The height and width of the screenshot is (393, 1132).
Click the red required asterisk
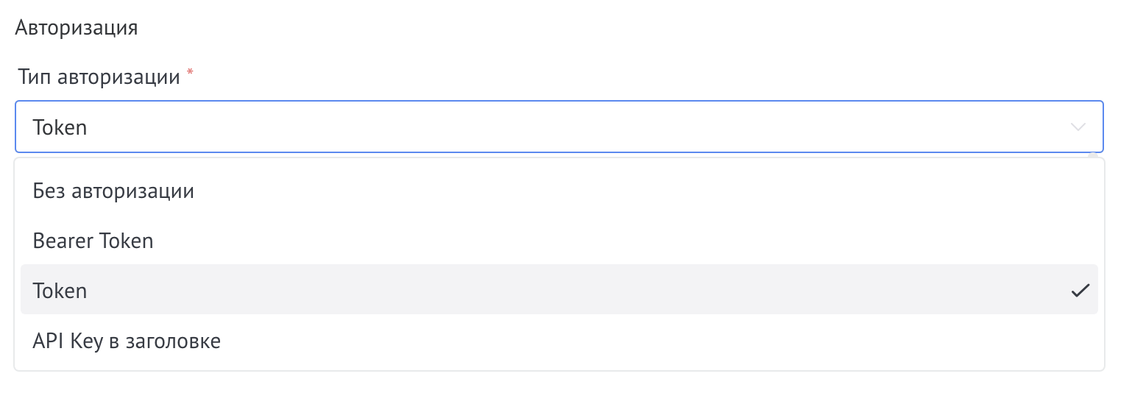191,72
